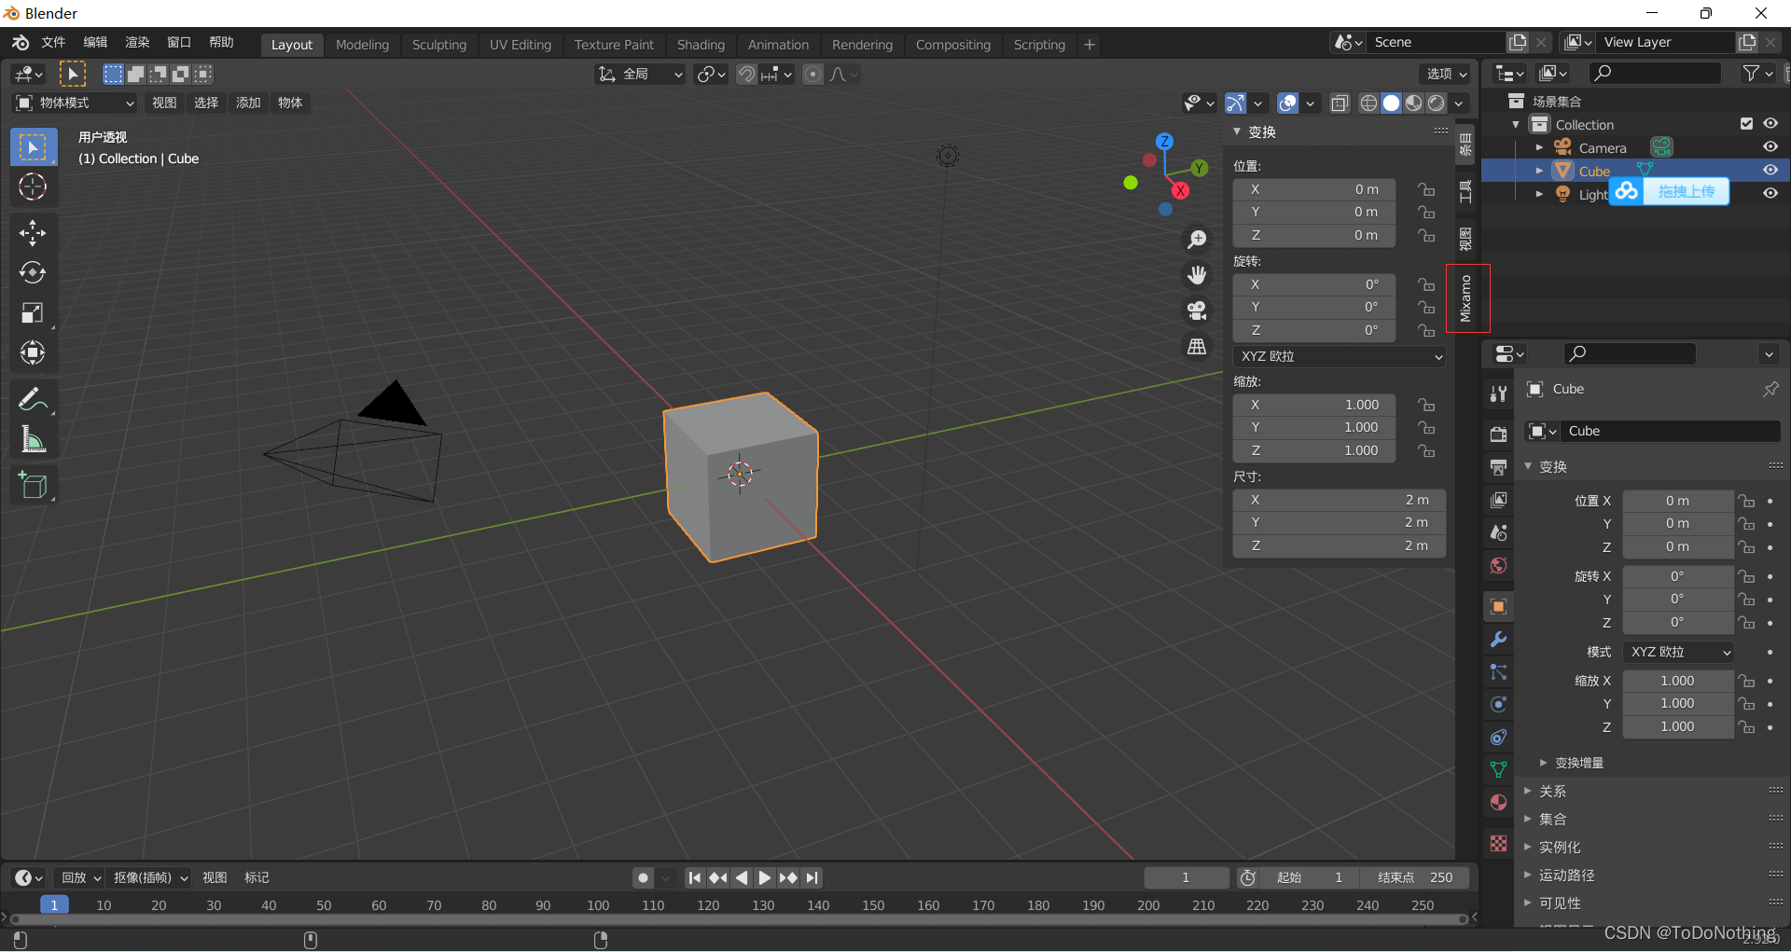Screen dimensions: 1791x952
Task: Select the Measure tool
Action: click(x=33, y=439)
